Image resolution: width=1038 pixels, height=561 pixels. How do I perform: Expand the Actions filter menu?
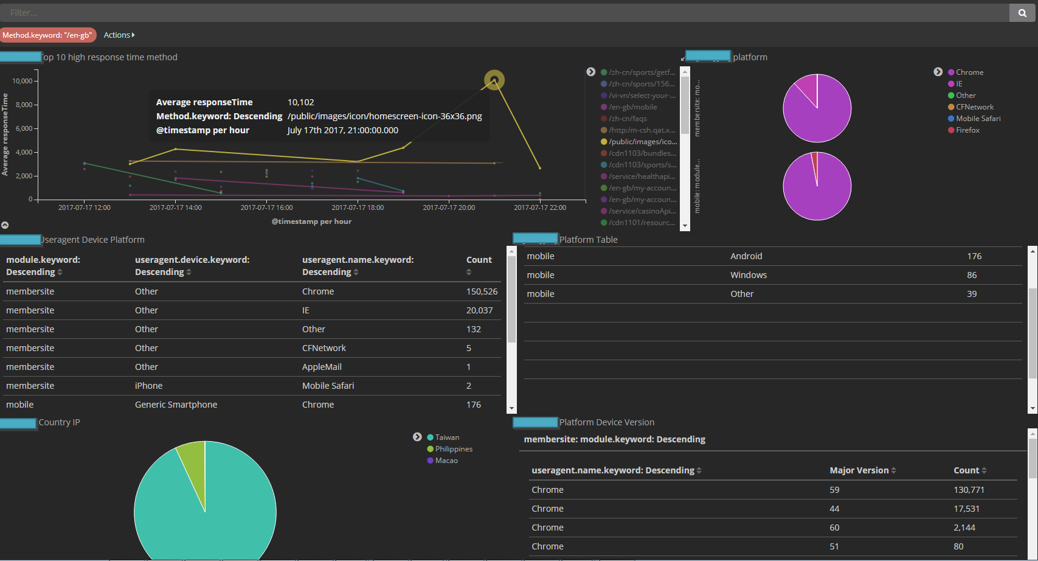(119, 35)
